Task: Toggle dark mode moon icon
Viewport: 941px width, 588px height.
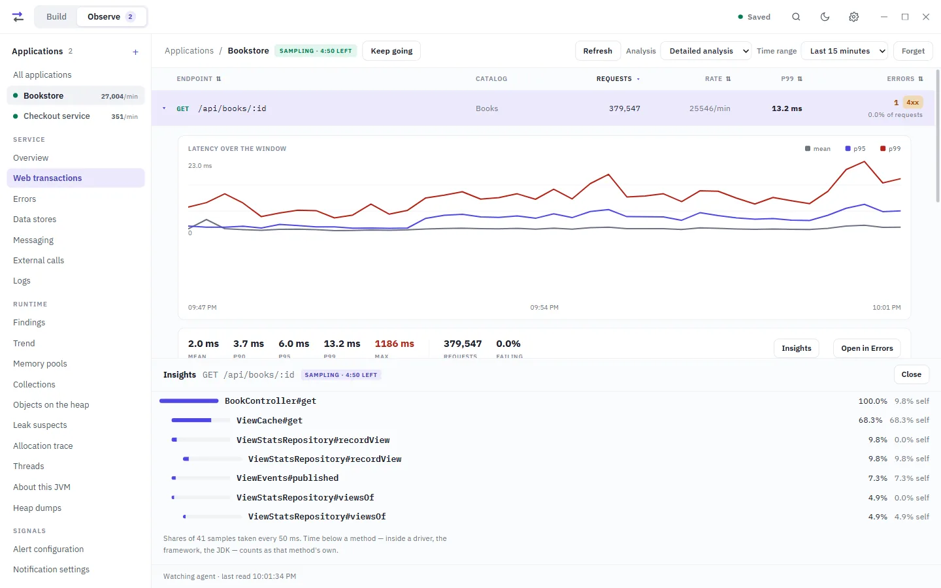Action: pos(825,17)
